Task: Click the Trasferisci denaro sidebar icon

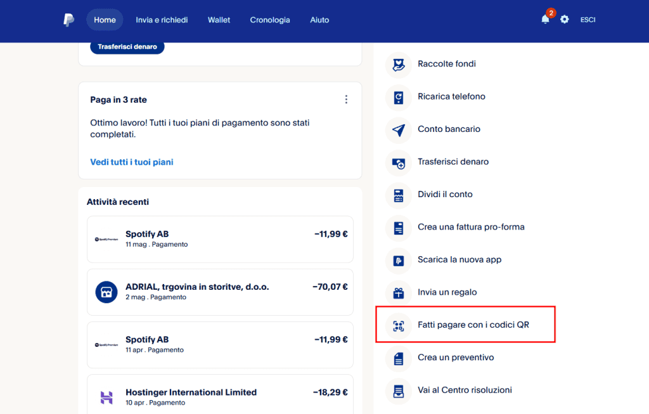Action: pos(399,163)
